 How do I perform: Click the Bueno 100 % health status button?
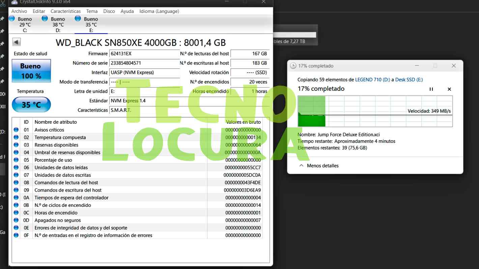coord(31,71)
